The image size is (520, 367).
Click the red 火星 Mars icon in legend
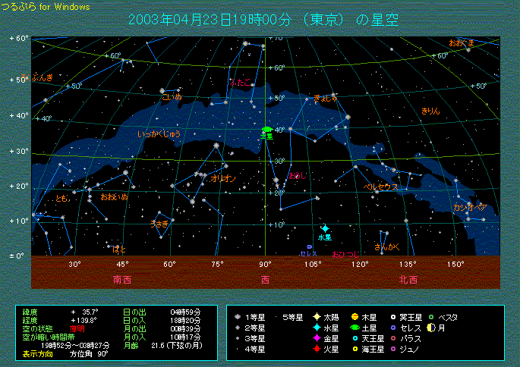(316, 349)
